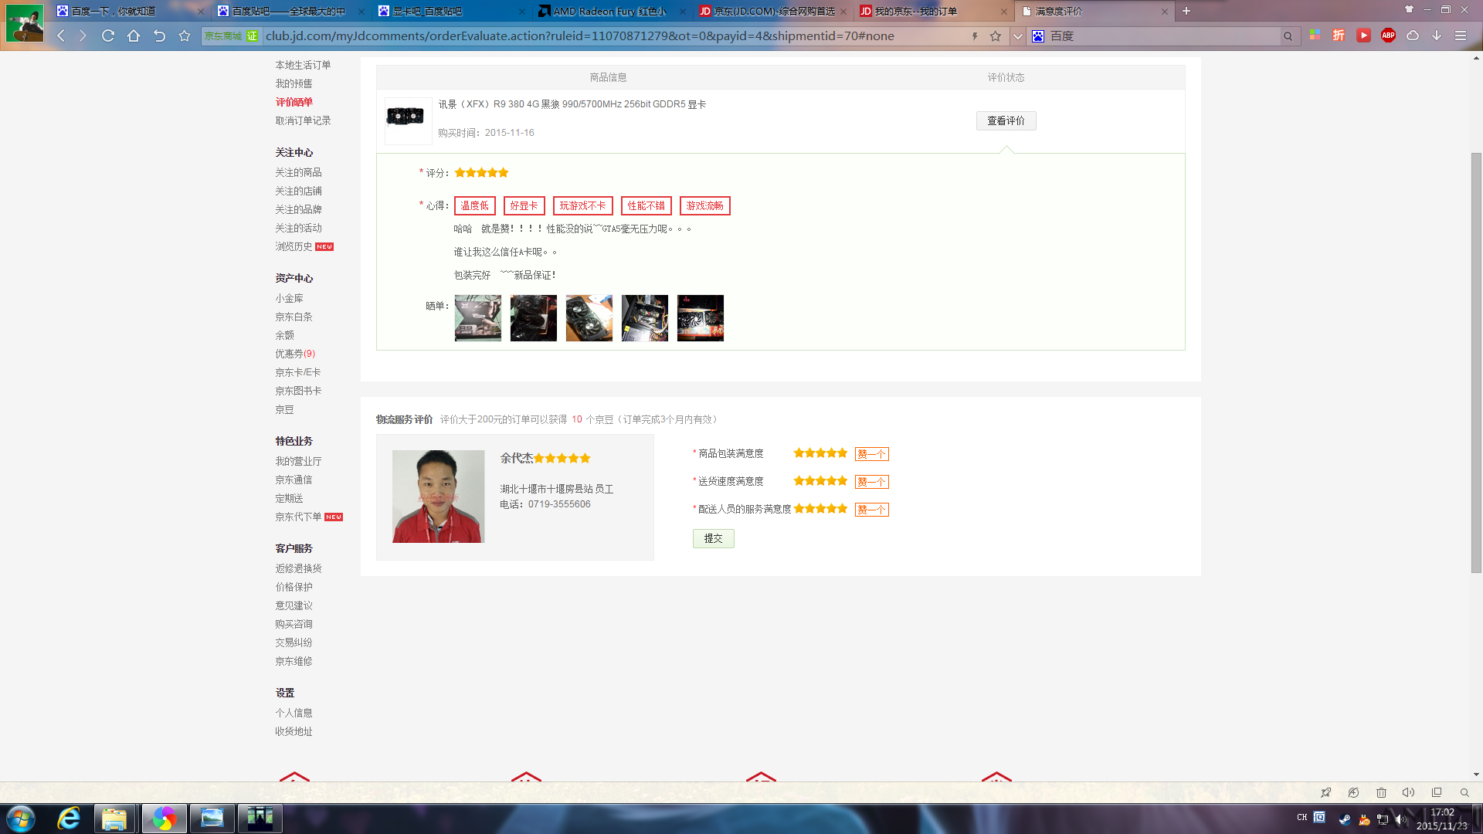Select the 性能不错 review tag

pos(646,206)
